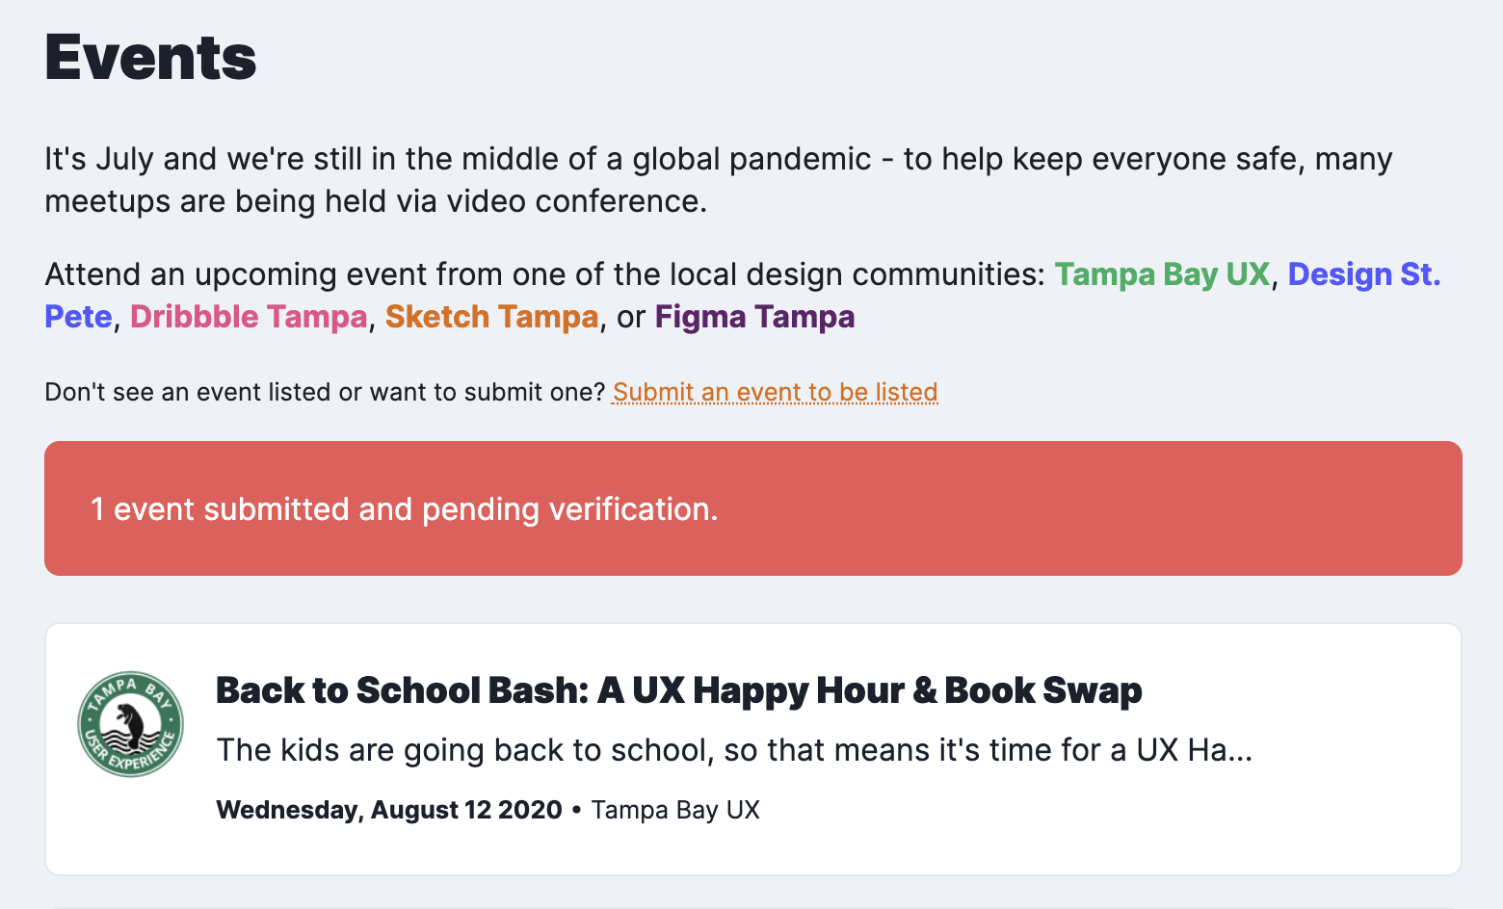Image resolution: width=1503 pixels, height=909 pixels.
Task: Open the Back to School Bash event title
Action: click(678, 690)
